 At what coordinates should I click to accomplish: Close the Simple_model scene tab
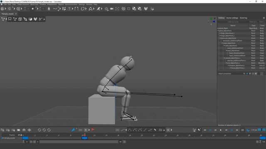click(x=16, y=14)
